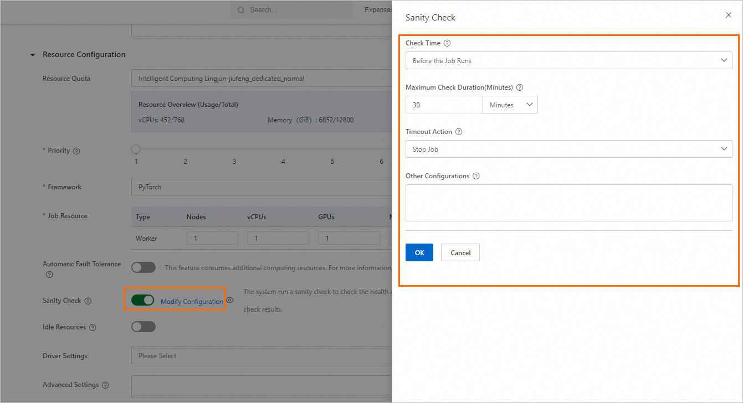Enable Automatic Fault Tolerance switch

pos(144,267)
